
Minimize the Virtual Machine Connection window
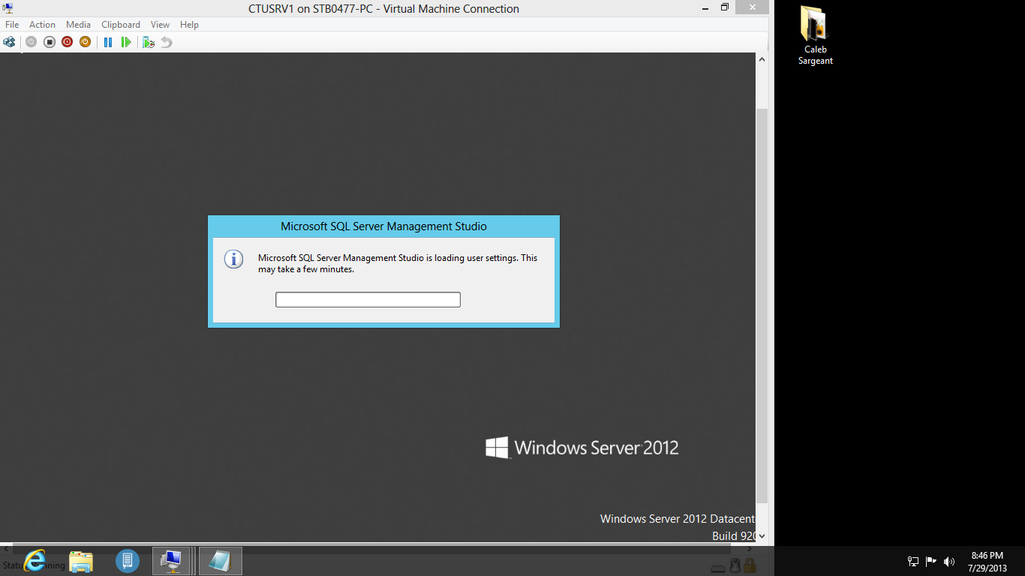pyautogui.click(x=705, y=7)
